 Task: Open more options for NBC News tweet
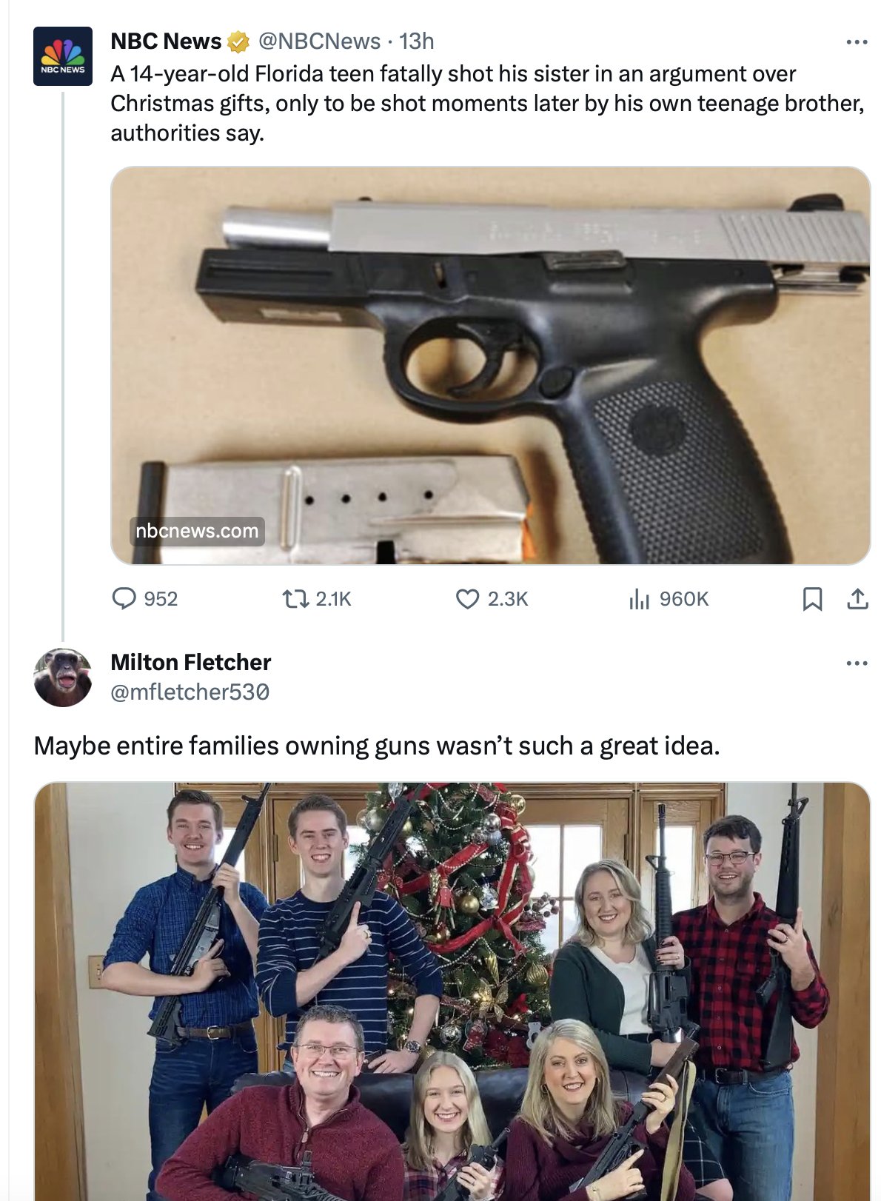(x=857, y=42)
